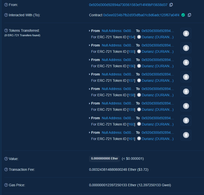
Task: Click Durianz token icon in Token ID 157 row
Action: click(x=139, y=80)
